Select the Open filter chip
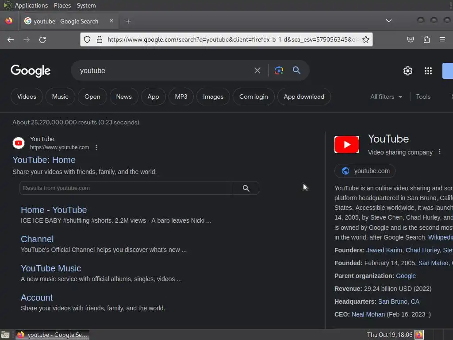 point(92,97)
